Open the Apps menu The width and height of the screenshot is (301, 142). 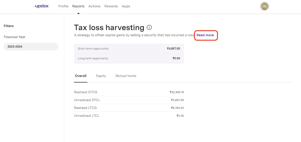point(126,6)
